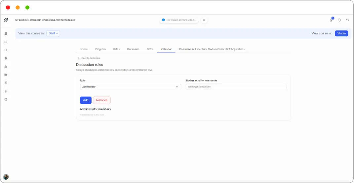Screen dimensions: 354x183
Task: Open Generative AI Essentials tab
Action: [x=212, y=49]
